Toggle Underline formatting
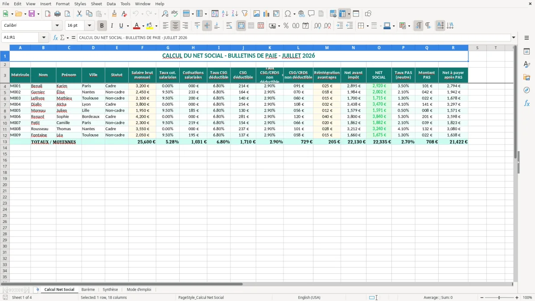Screen dimensions: 535x301 tap(121, 26)
